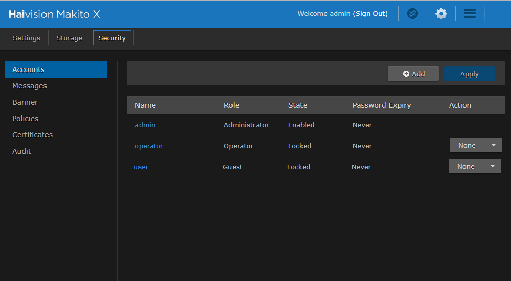
Task: Open the operator account link
Action: click(149, 146)
